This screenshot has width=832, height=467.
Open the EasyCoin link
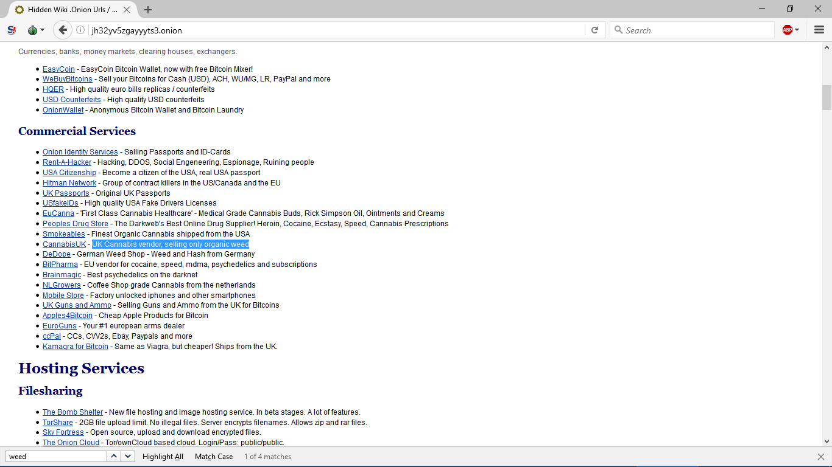coord(58,69)
